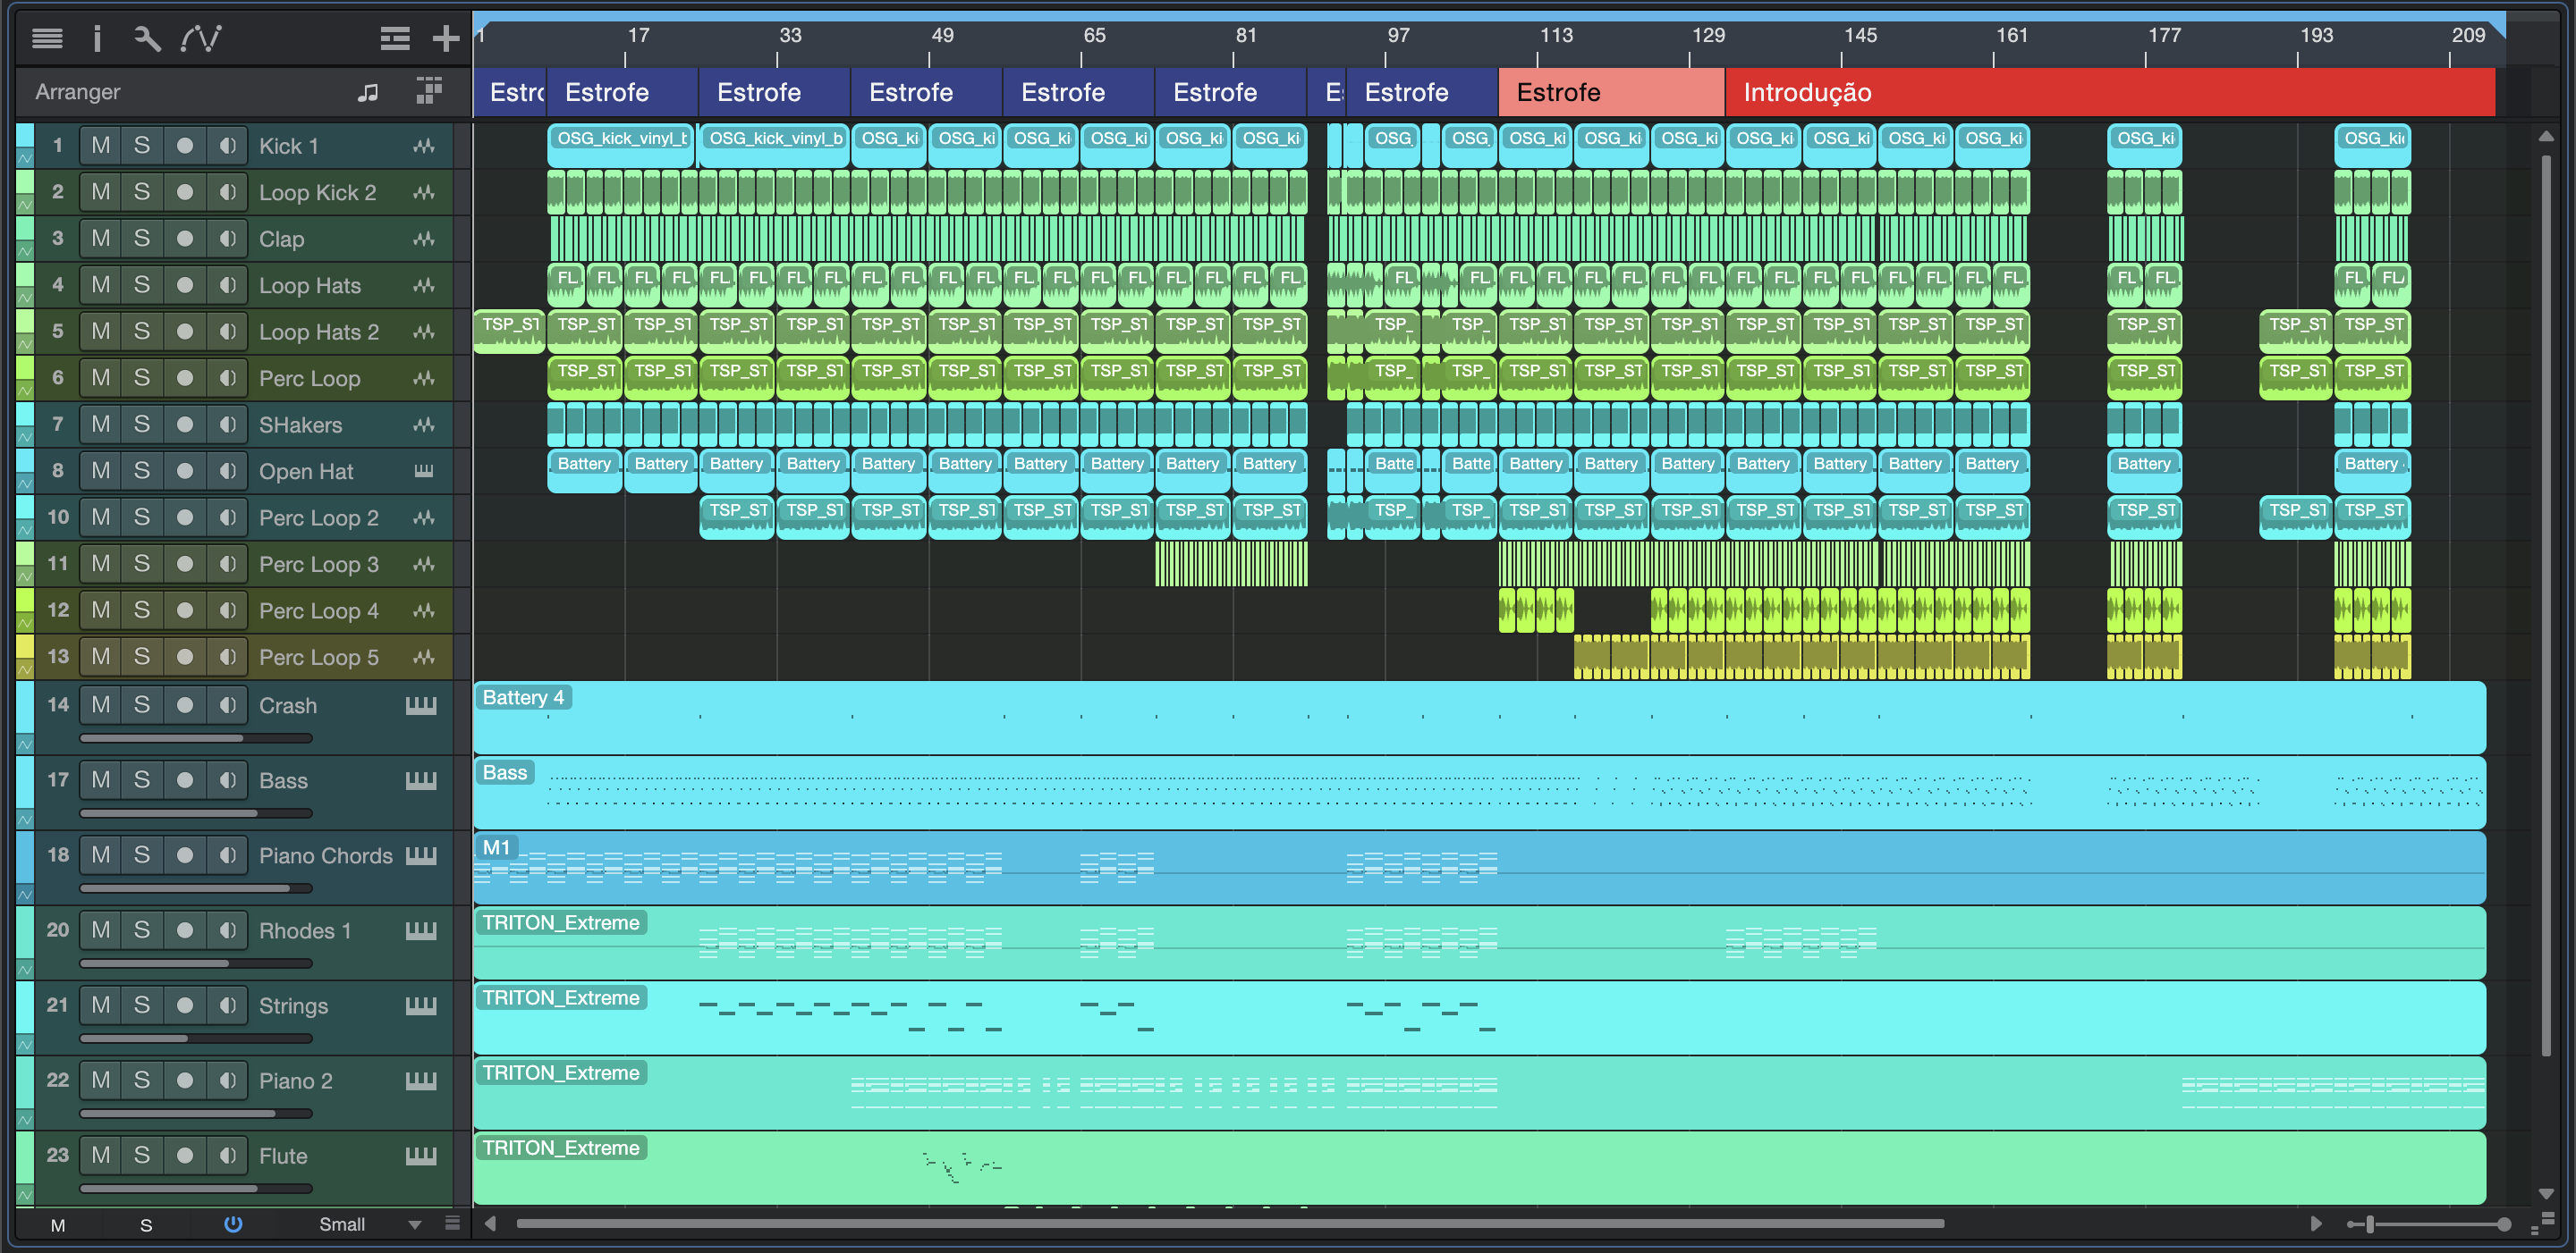Select the Arranger track label
The width and height of the screenshot is (2576, 1253).
78,92
